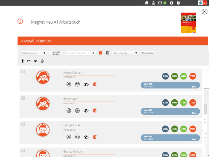Viewport: 209px width, 157px height.
Task: Open George Lucas's name link
Action: coord(72,125)
